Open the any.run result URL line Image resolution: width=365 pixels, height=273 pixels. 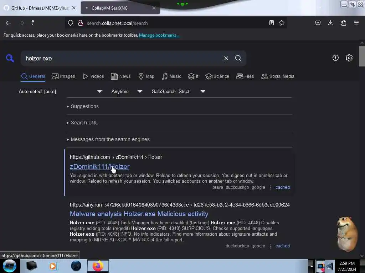pos(180,205)
